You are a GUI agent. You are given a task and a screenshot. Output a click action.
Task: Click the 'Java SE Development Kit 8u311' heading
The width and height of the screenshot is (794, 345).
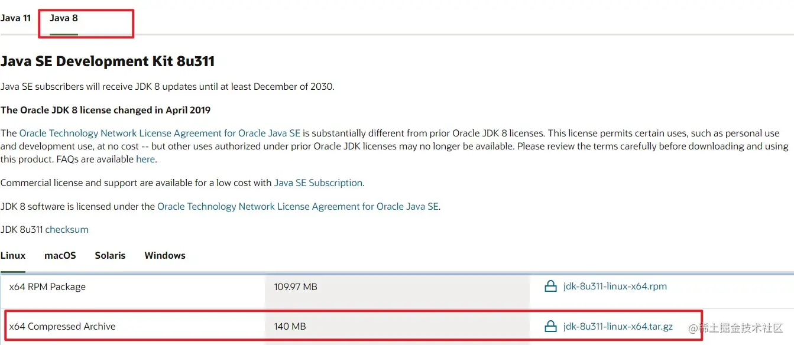[x=108, y=61]
